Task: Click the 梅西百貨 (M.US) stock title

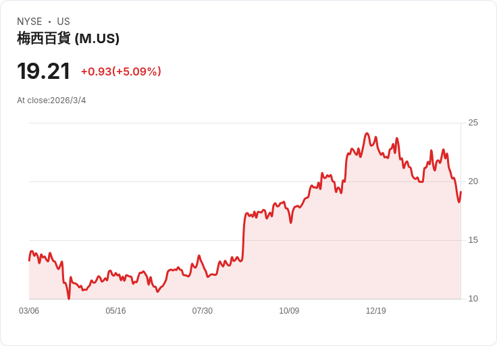Action: coord(68,38)
